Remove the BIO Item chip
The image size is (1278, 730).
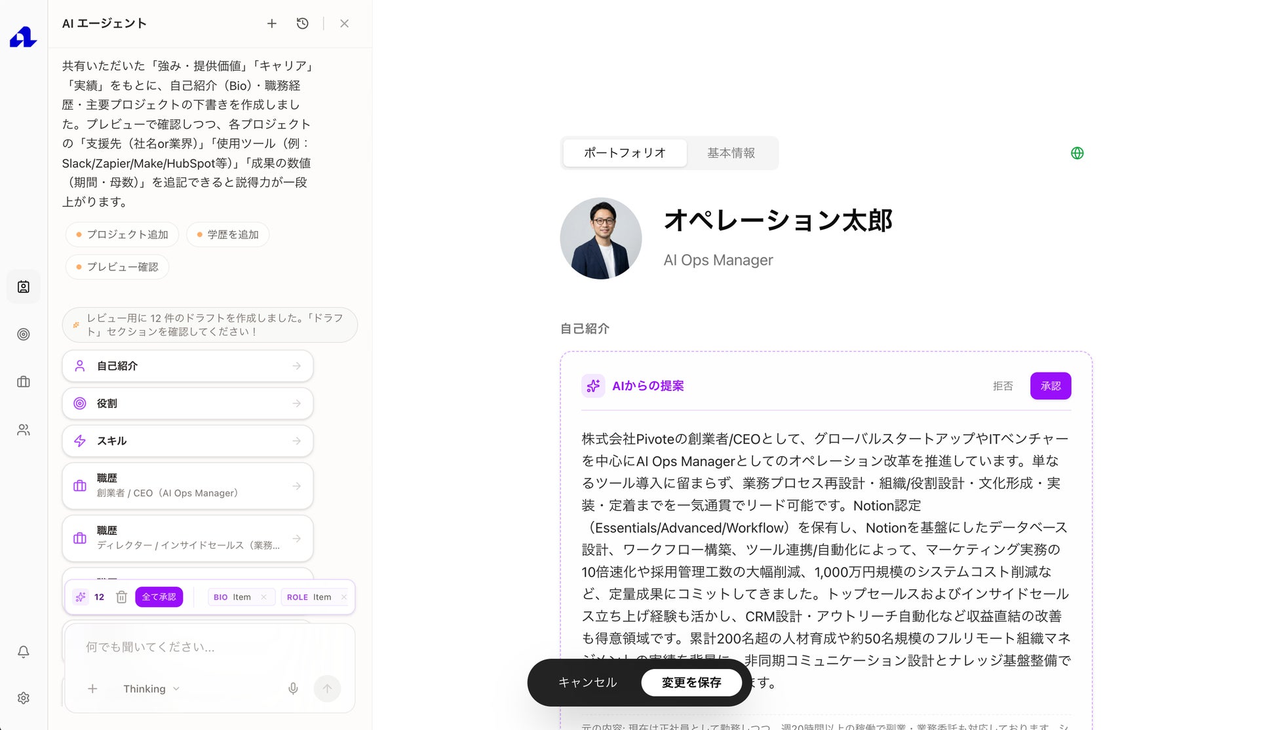pos(263,597)
